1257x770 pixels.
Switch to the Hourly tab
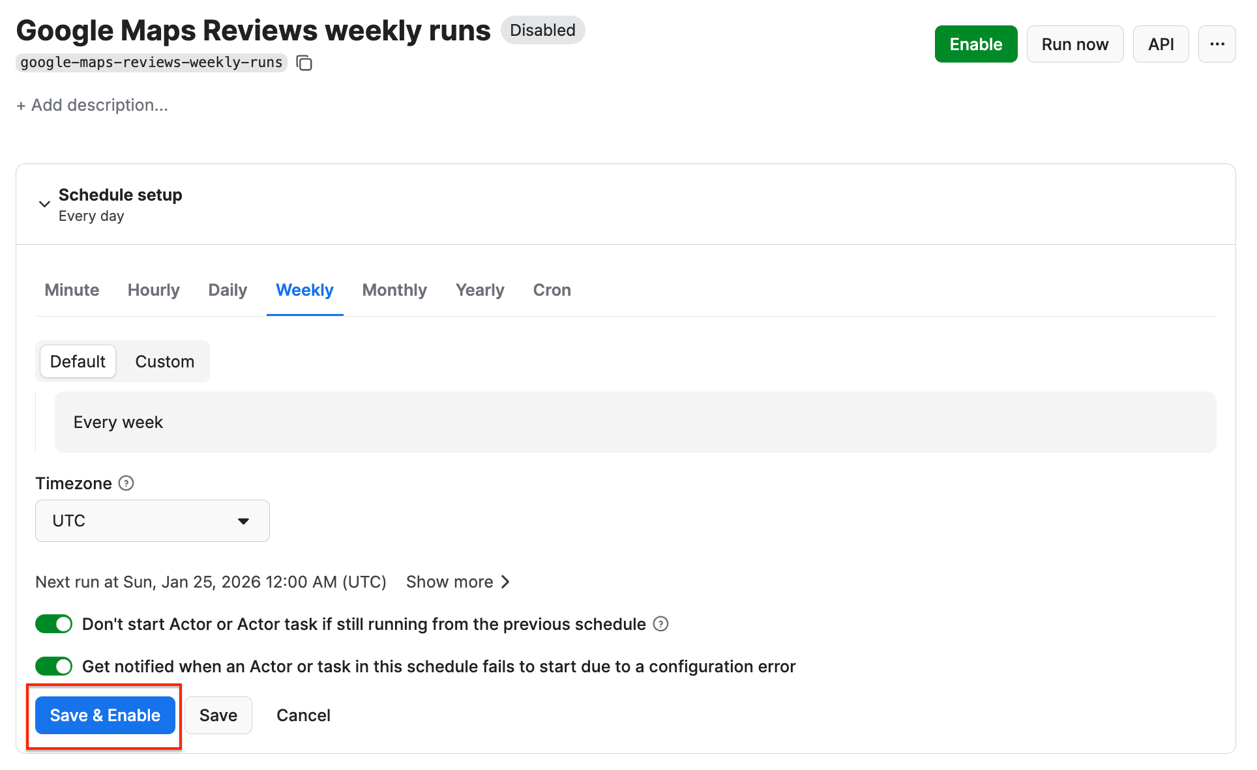(x=153, y=290)
